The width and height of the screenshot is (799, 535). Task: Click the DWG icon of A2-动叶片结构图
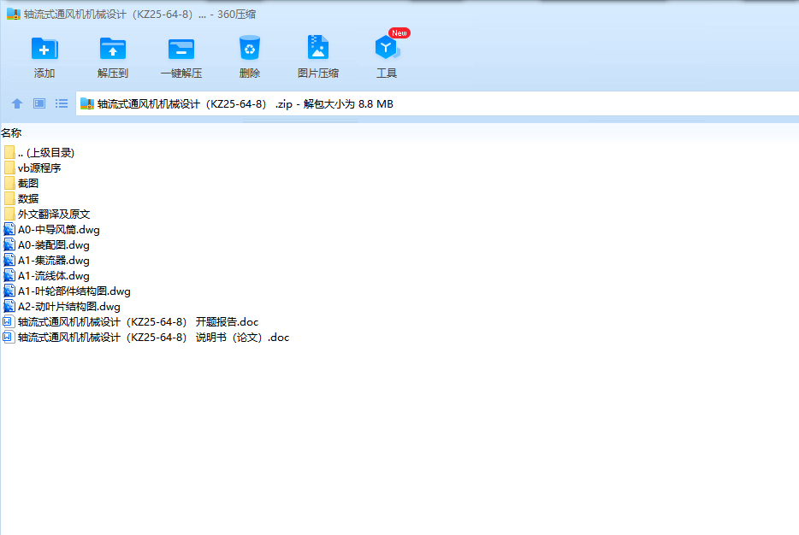pyautogui.click(x=9, y=307)
